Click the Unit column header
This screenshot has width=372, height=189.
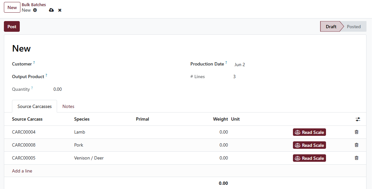point(235,119)
